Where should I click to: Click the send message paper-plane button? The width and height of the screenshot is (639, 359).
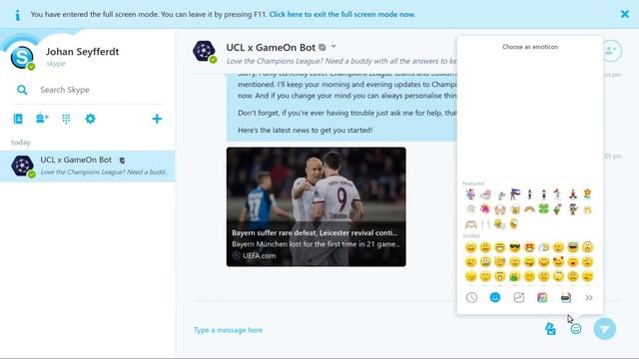(x=605, y=329)
